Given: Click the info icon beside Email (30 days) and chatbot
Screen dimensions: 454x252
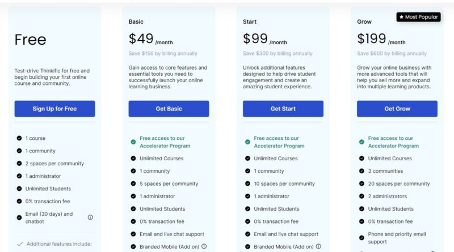Looking at the screenshot, I should pyautogui.click(x=90, y=217).
